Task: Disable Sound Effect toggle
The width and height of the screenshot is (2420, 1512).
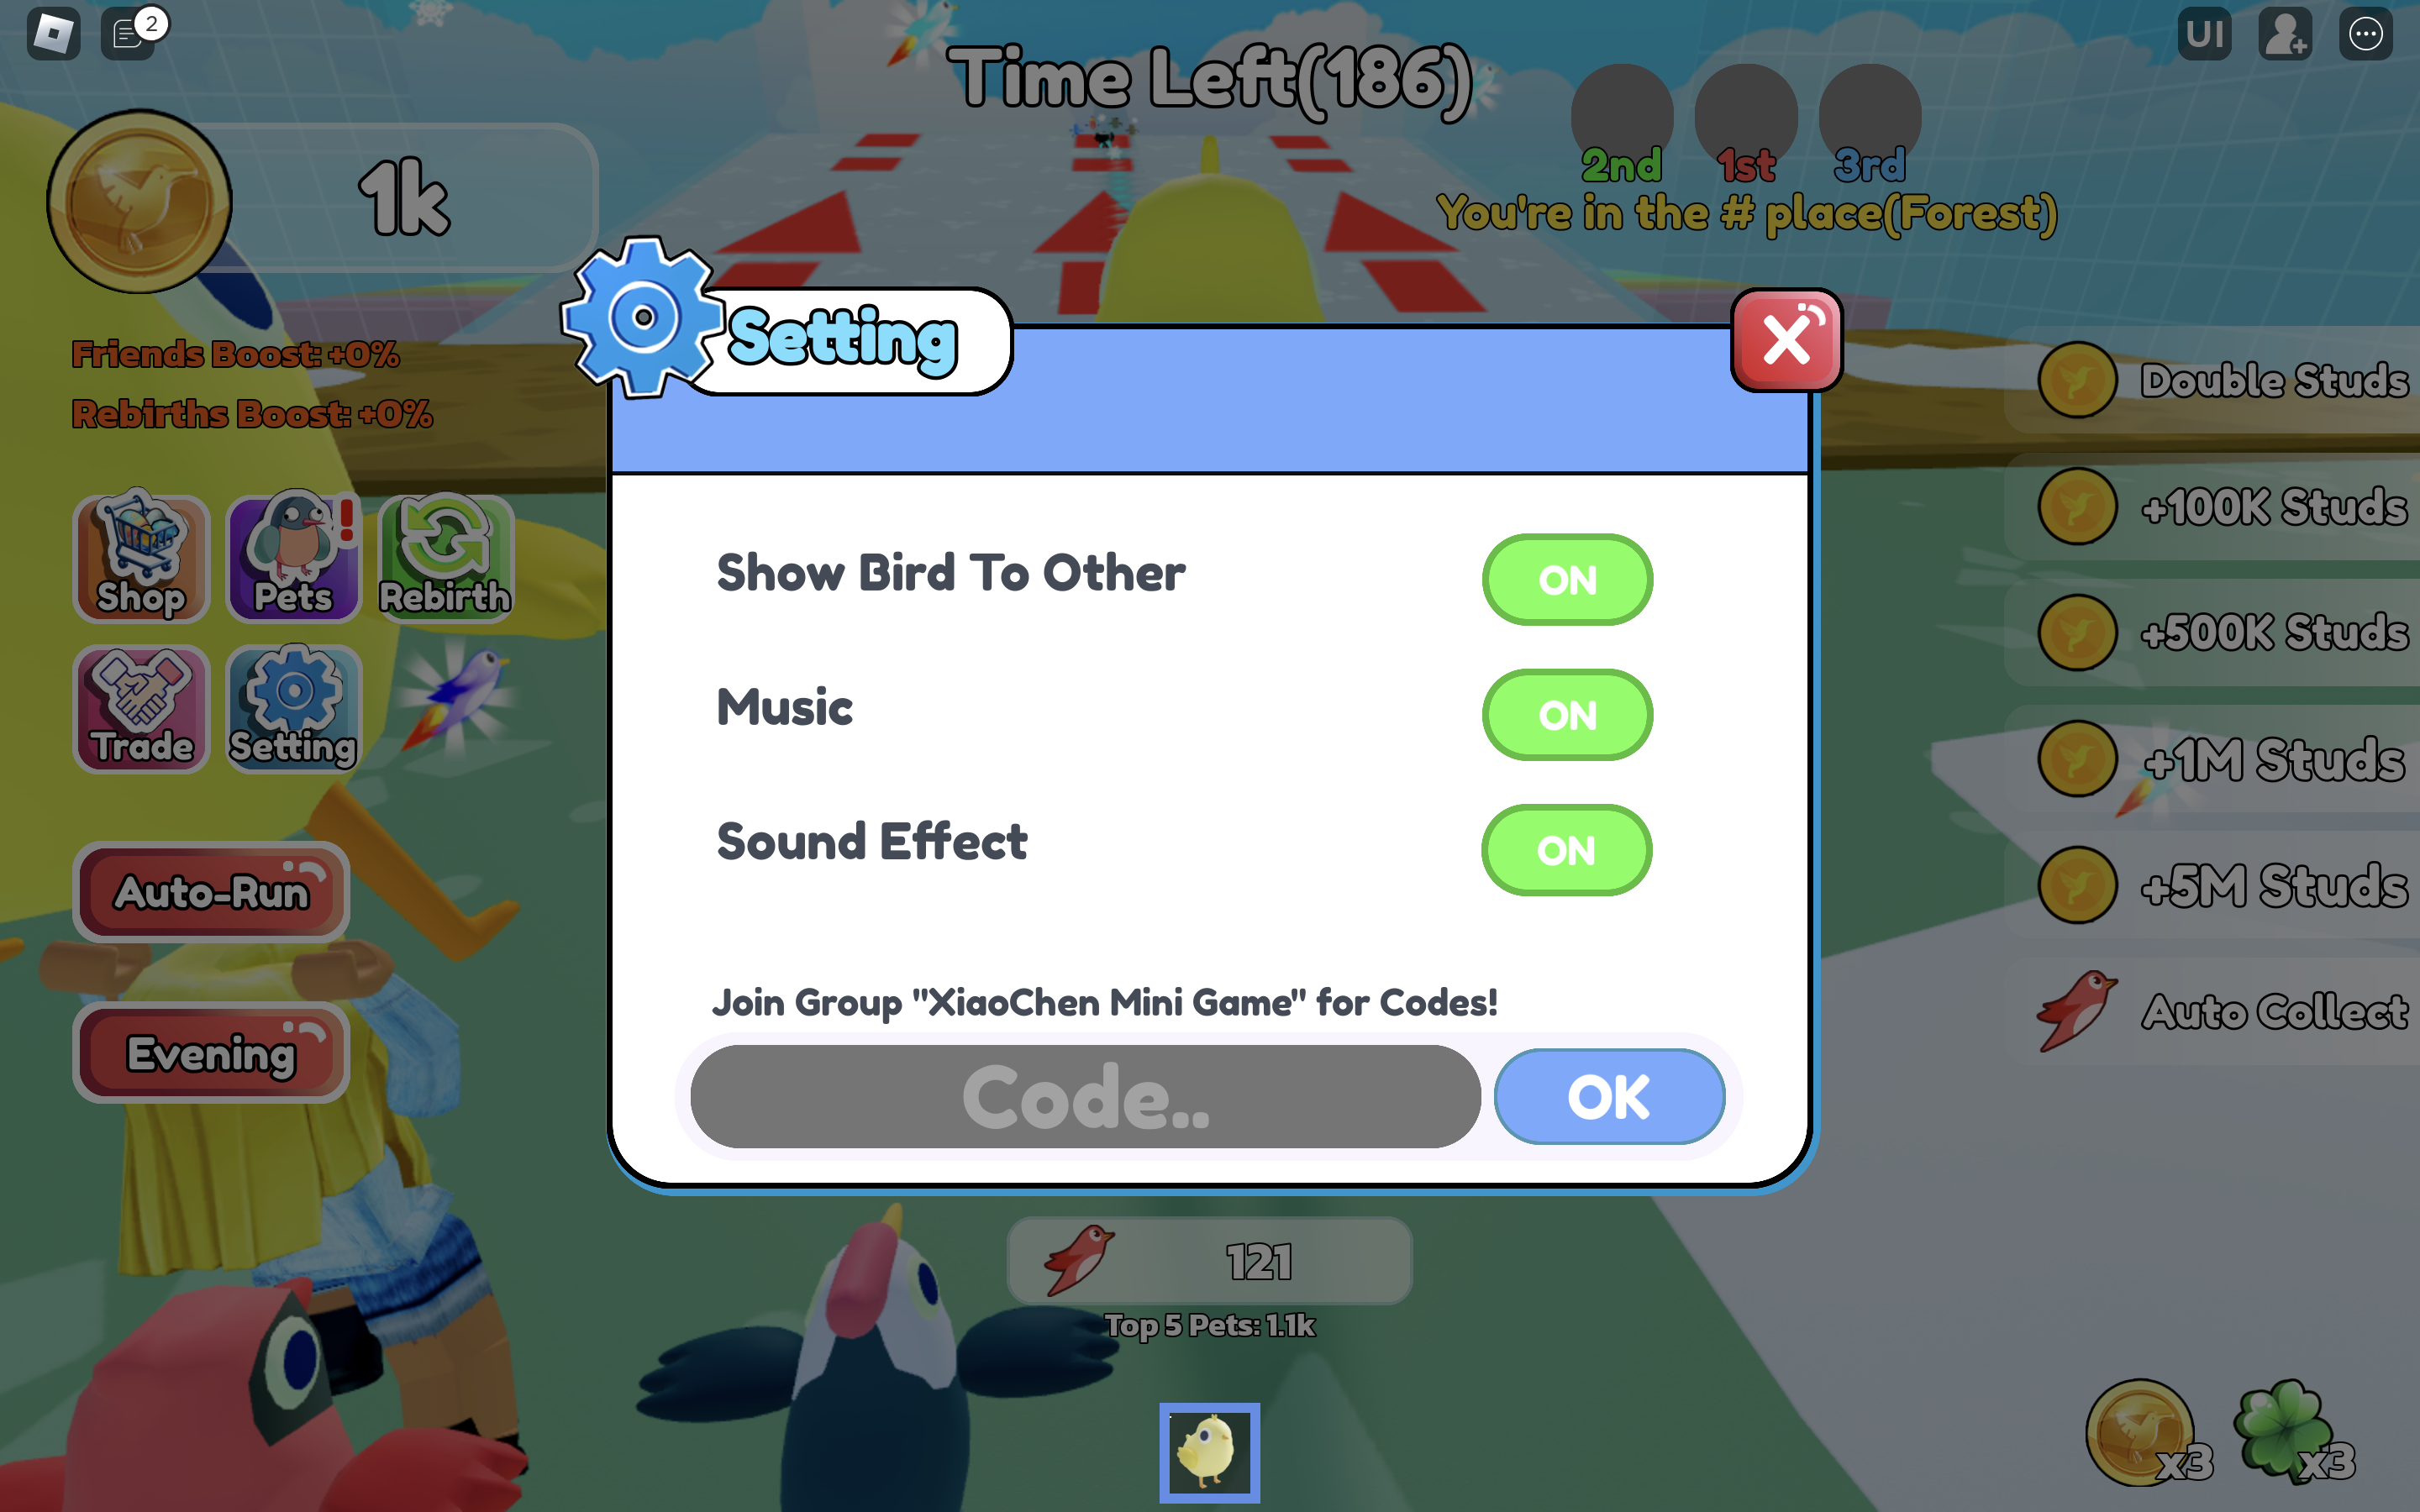Action: tap(1563, 848)
